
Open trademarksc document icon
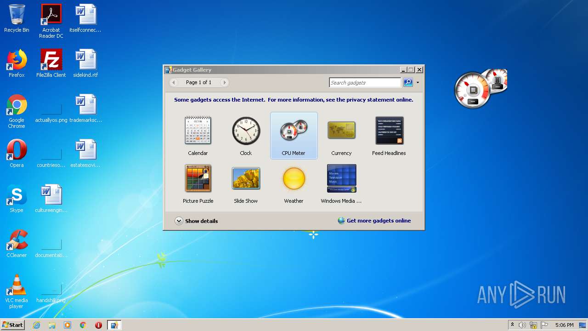(x=85, y=108)
